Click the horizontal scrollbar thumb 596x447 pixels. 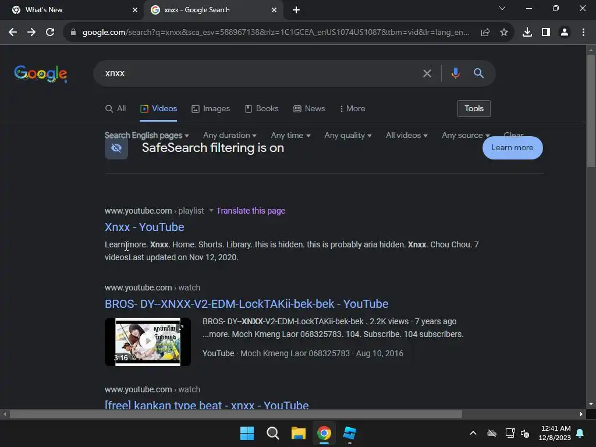236,414
